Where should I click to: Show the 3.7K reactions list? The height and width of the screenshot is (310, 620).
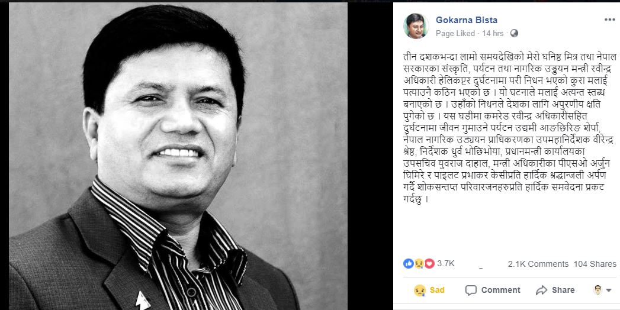coord(446,263)
